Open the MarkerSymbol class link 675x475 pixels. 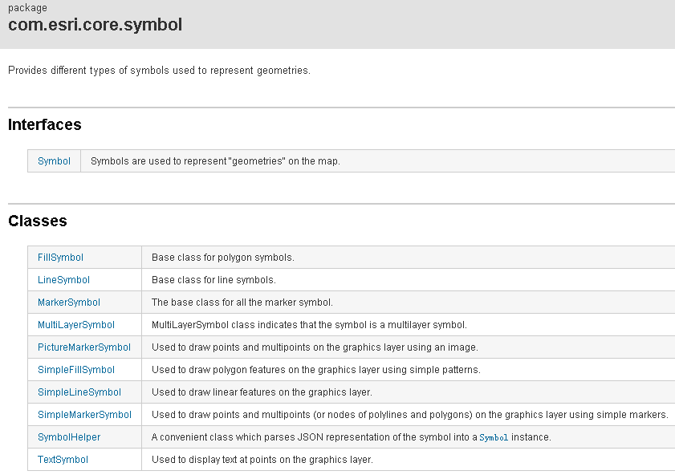(x=68, y=302)
